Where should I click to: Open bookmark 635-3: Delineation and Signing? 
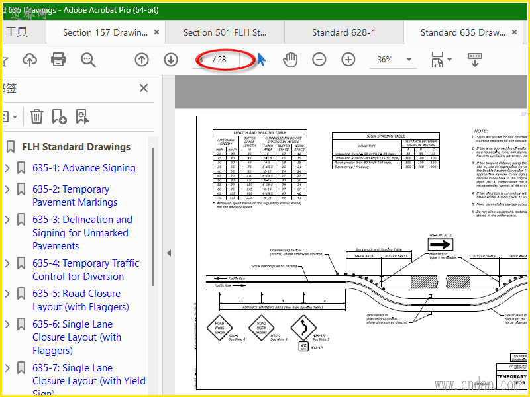pyautogui.click(x=82, y=233)
